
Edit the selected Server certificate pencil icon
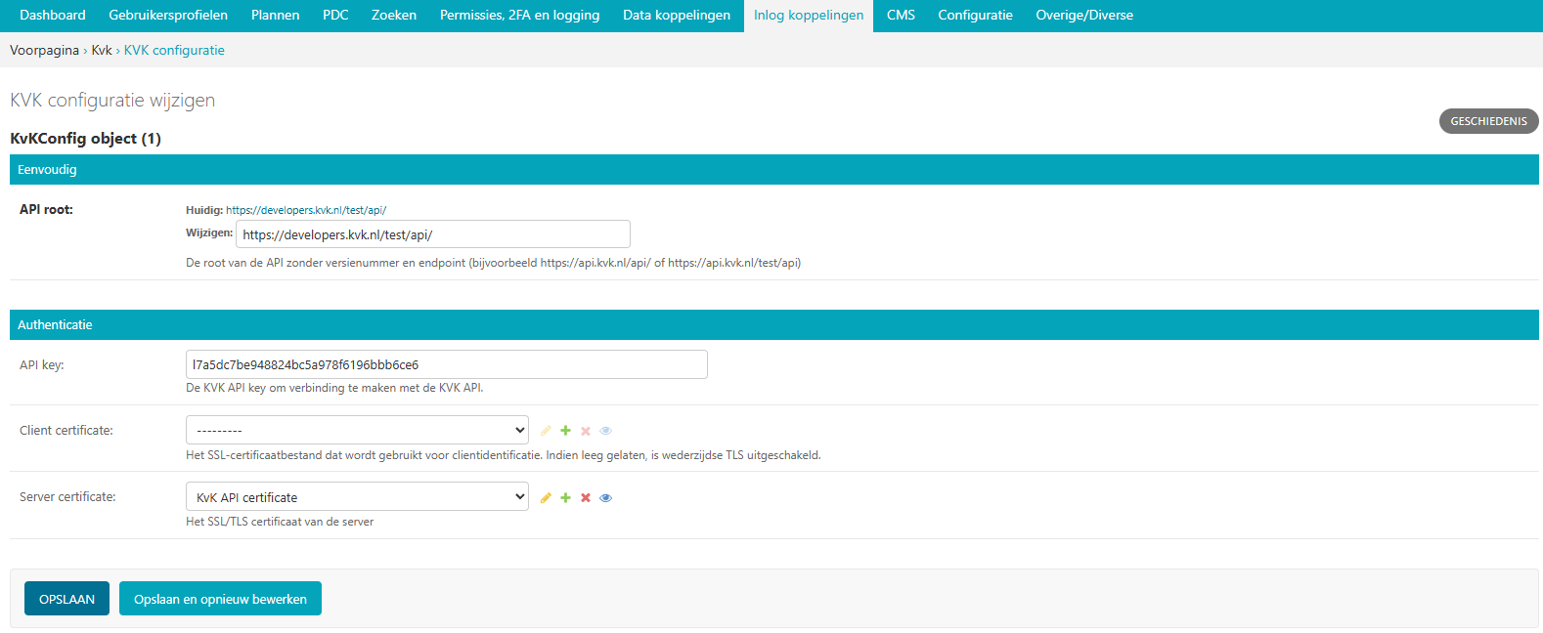point(546,498)
